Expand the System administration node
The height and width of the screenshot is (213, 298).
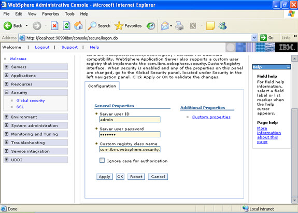click(6, 125)
